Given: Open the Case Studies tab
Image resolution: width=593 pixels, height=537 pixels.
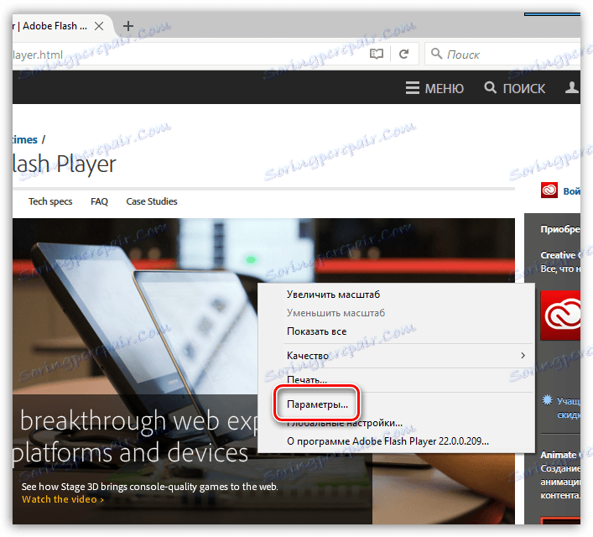Looking at the screenshot, I should pos(152,201).
